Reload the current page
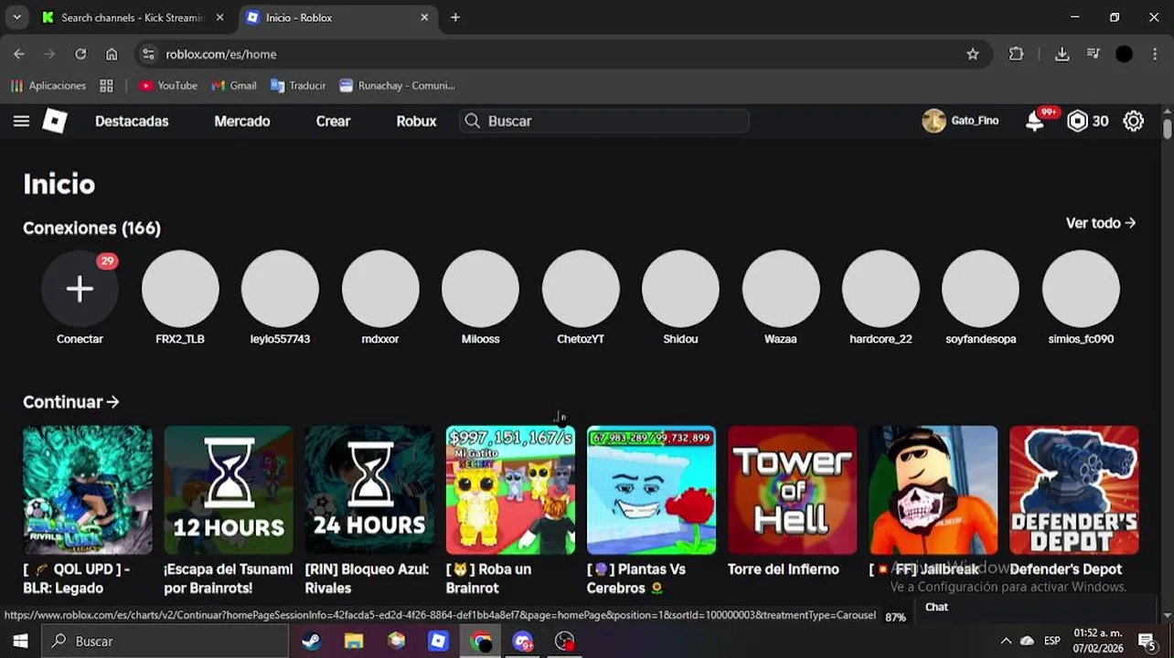Image resolution: width=1174 pixels, height=658 pixels. (x=80, y=54)
